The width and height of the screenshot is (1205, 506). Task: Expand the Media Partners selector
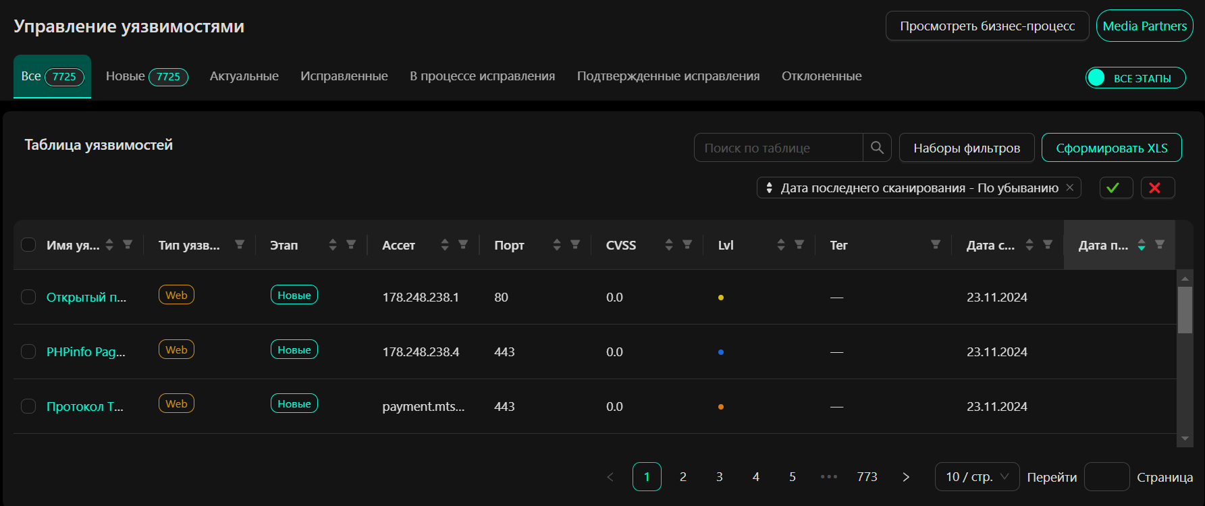pyautogui.click(x=1144, y=26)
